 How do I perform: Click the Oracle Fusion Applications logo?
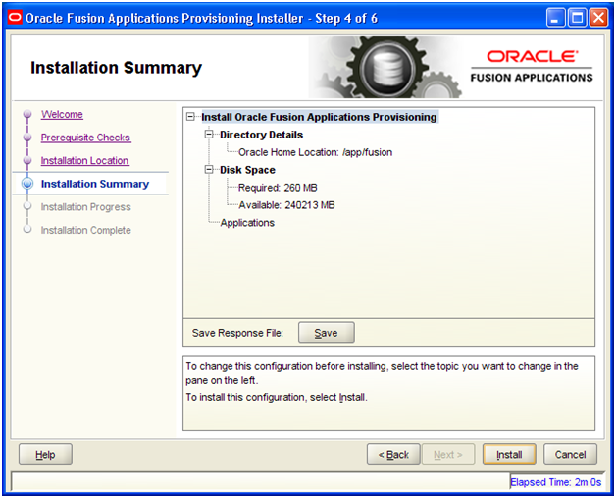[532, 66]
